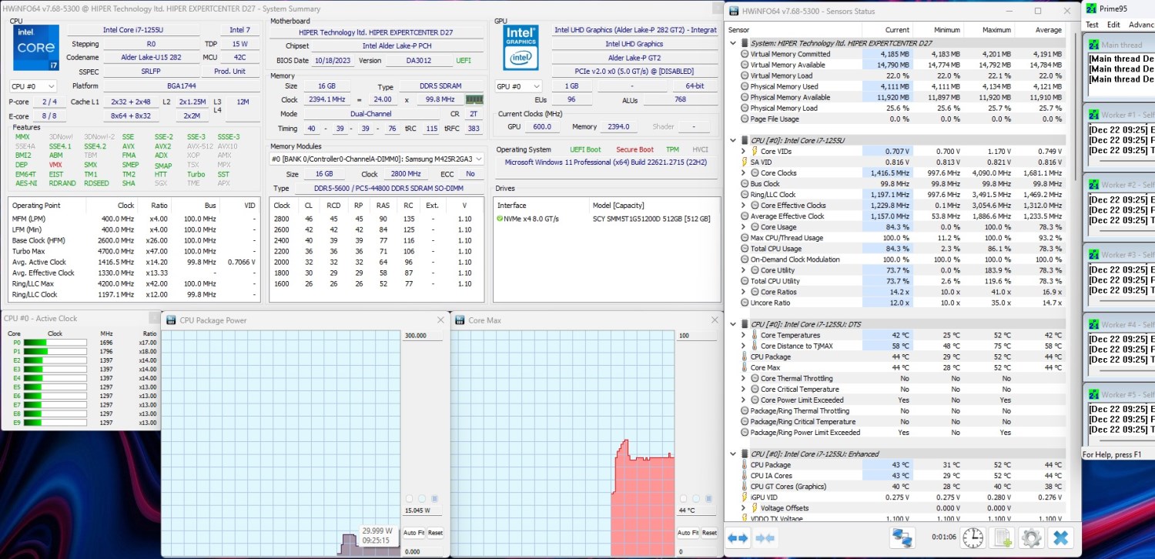The width and height of the screenshot is (1155, 559).
Task: Open the memory module BANK 0 dropdown
Action: tap(377, 159)
